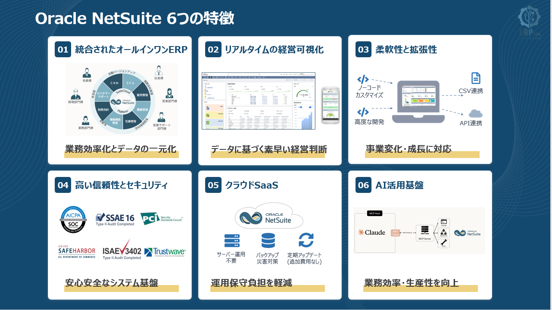552x310 pixels.
Task: Click the heading 高い信頼性とセキュリティ
Action: click(121, 185)
